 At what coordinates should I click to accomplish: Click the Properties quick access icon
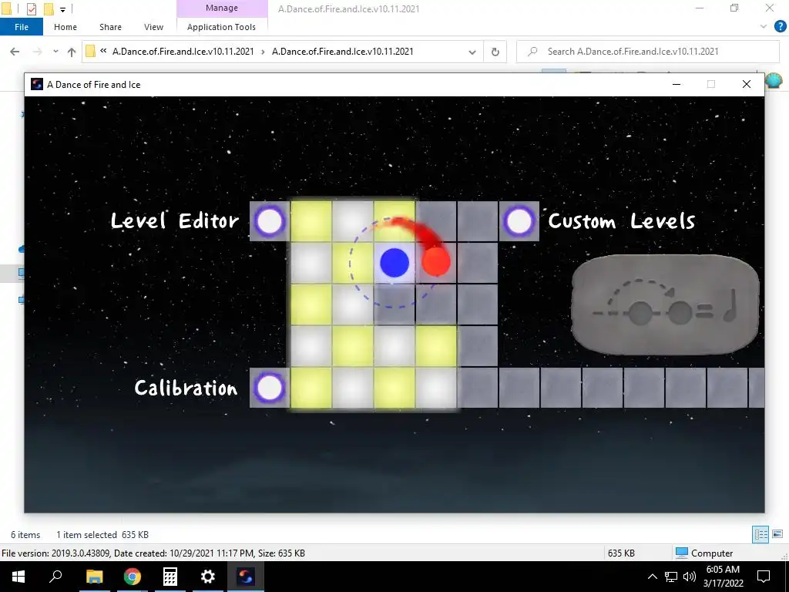coord(31,8)
